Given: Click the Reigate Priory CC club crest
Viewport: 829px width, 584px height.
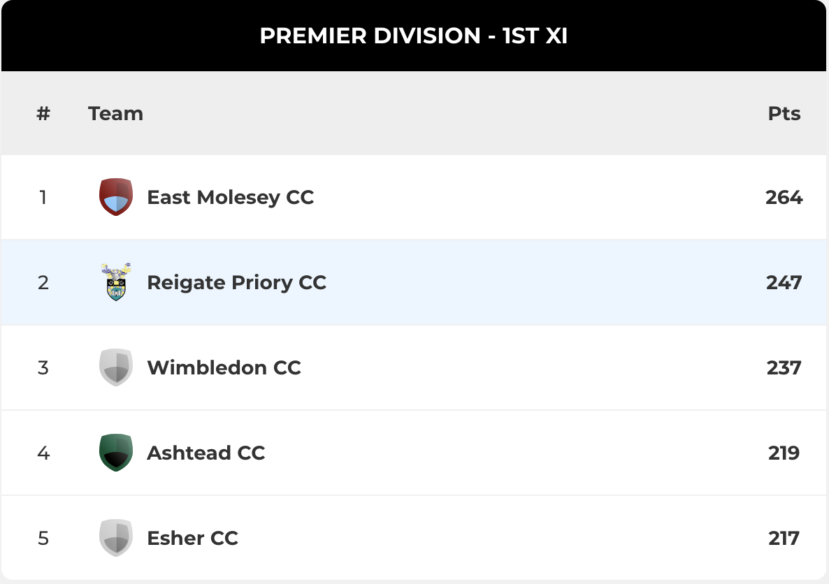Looking at the screenshot, I should point(116,282).
